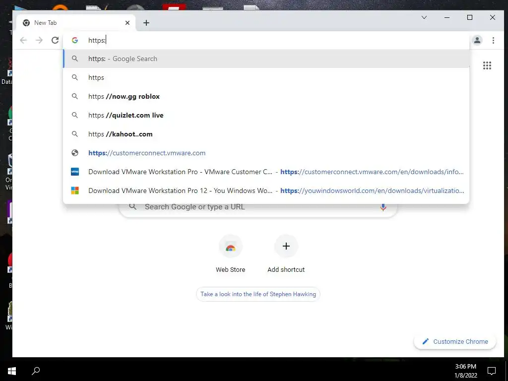
Task: Open Download VMware Workstation Pro Customer Connect suggestion
Action: tap(266, 172)
